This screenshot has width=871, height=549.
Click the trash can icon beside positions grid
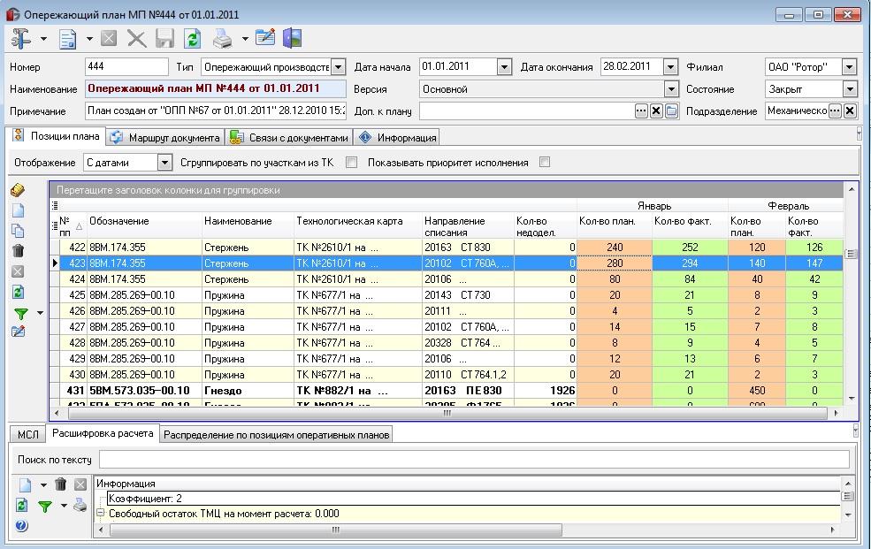pyautogui.click(x=19, y=250)
